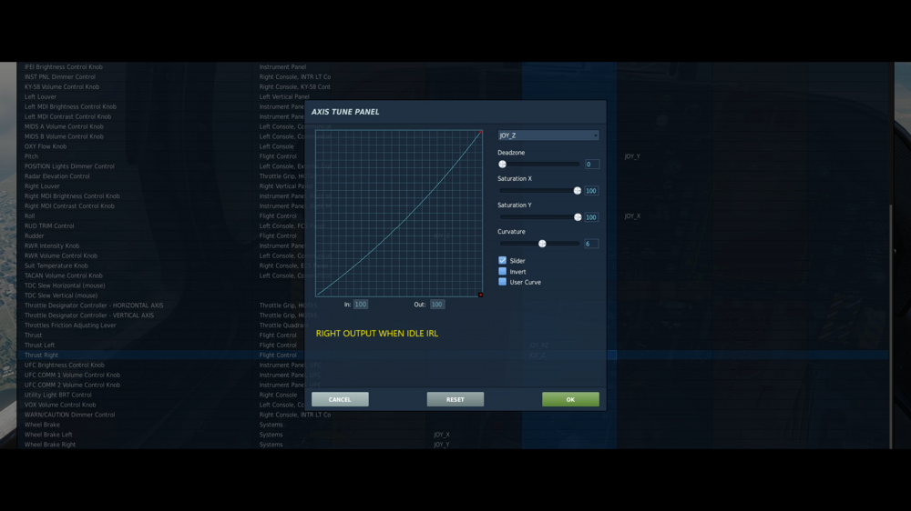Click the Deadzone value field
911x511 pixels.
tap(591, 165)
